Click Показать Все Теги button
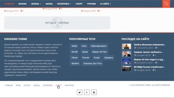The image size is (174, 98). pyautogui.click(x=92, y=63)
